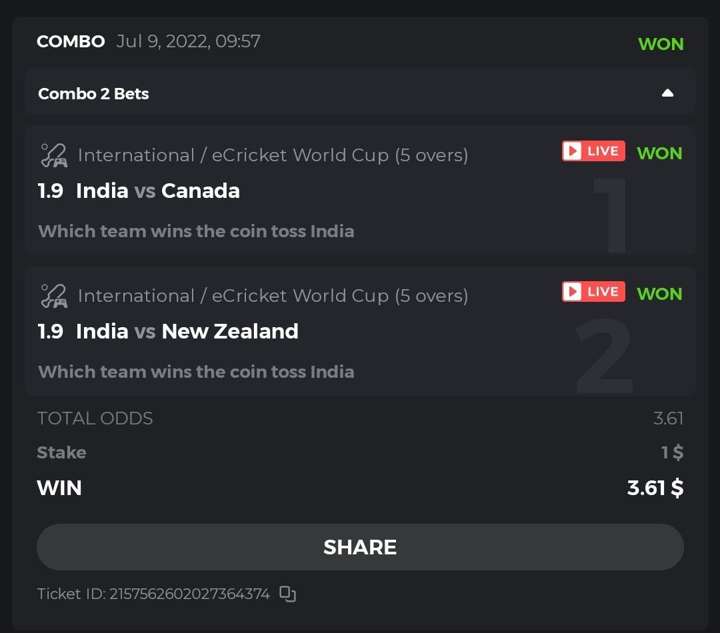The width and height of the screenshot is (720, 633).
Task: Click WON status on India vs New Zealand
Action: 659,294
